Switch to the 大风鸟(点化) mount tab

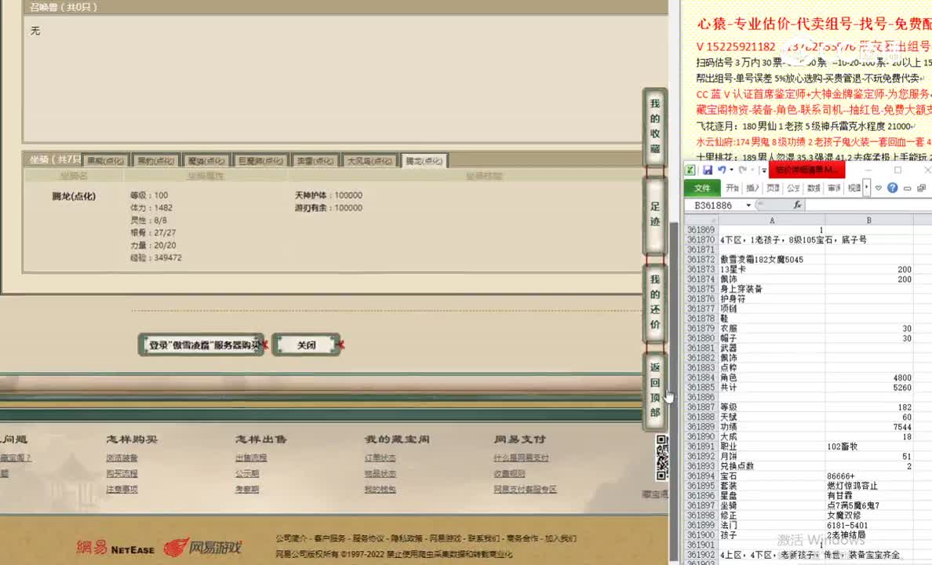370,161
